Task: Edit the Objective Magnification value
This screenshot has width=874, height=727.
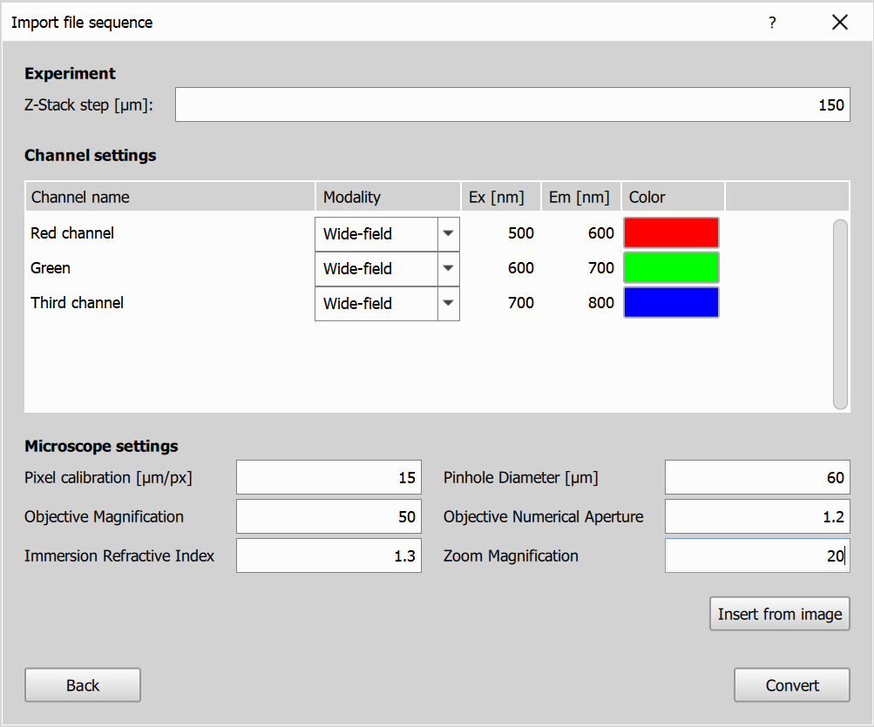Action: [x=329, y=516]
